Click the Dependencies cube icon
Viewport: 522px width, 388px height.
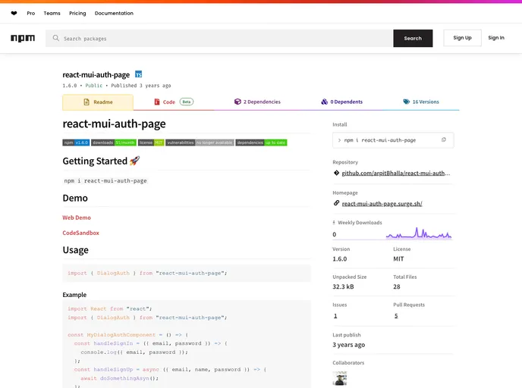[x=237, y=102]
